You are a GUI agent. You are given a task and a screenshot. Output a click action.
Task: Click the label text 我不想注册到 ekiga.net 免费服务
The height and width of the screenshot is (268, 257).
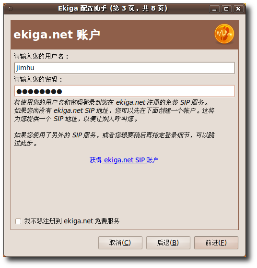(x=72, y=221)
